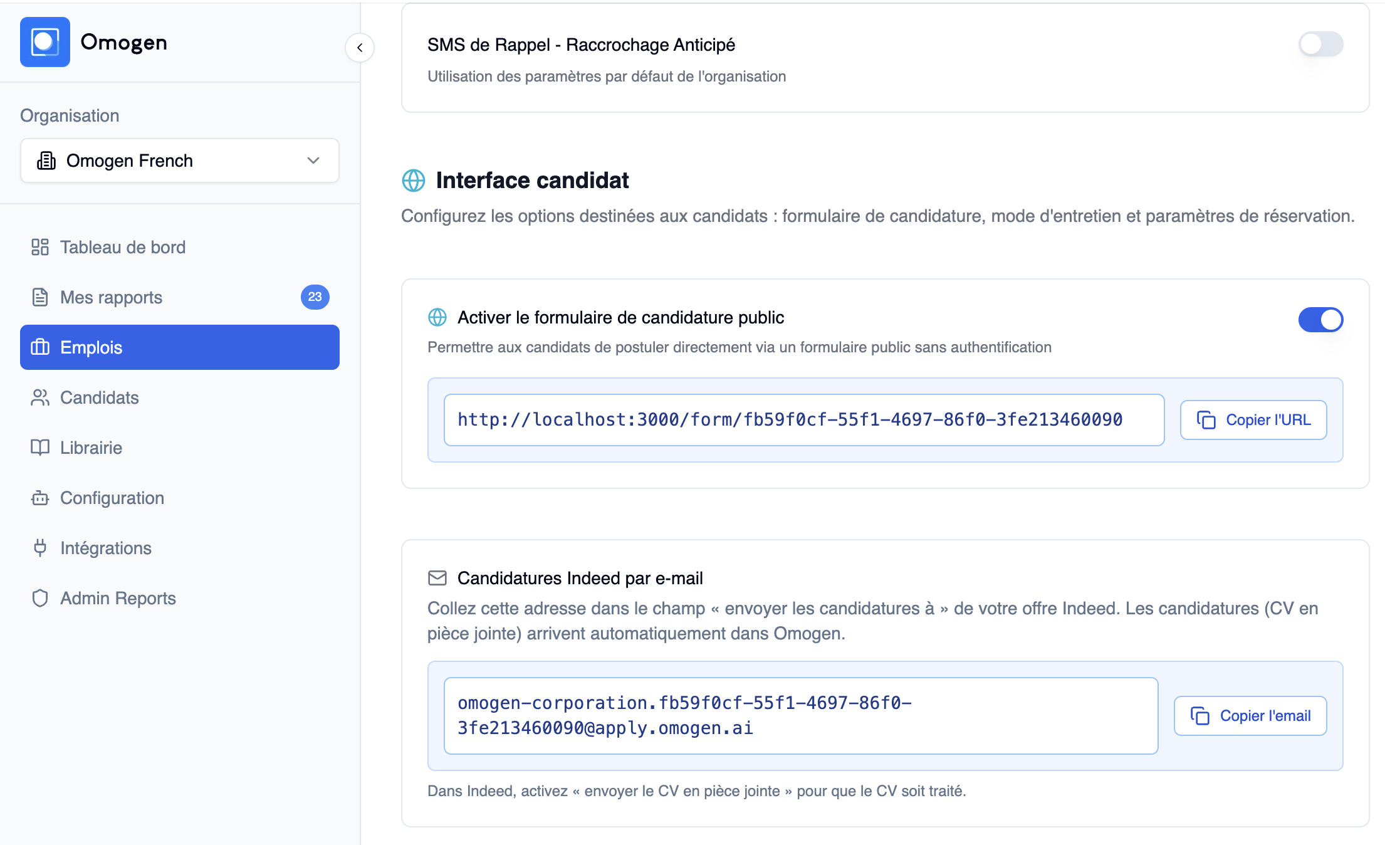The image size is (1385, 845).
Task: Select the Emplois menu item
Action: [x=180, y=347]
